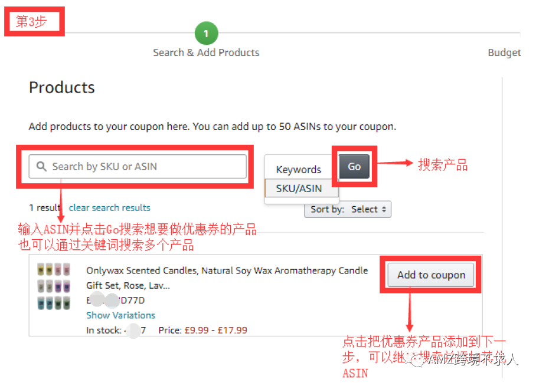Click the clear search results link
This screenshot has height=383, width=536.
pos(109,207)
